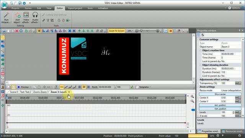Collapse the Zoom settings section

(x=198, y=87)
